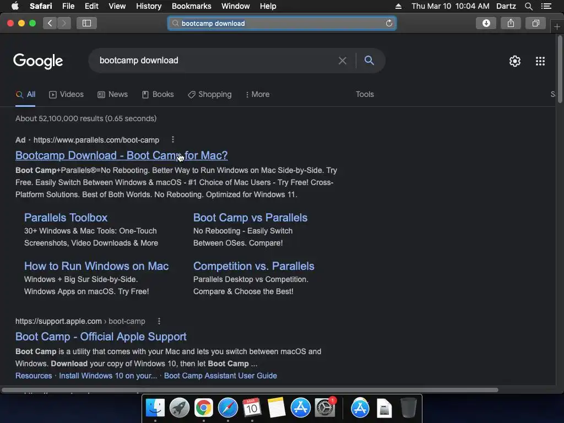
Task: Open the History menu
Action: coord(149,6)
